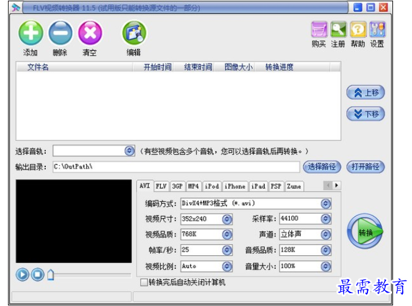The width and height of the screenshot is (412, 306).
Task: Switch to the PSP format tab
Action: [276, 186]
